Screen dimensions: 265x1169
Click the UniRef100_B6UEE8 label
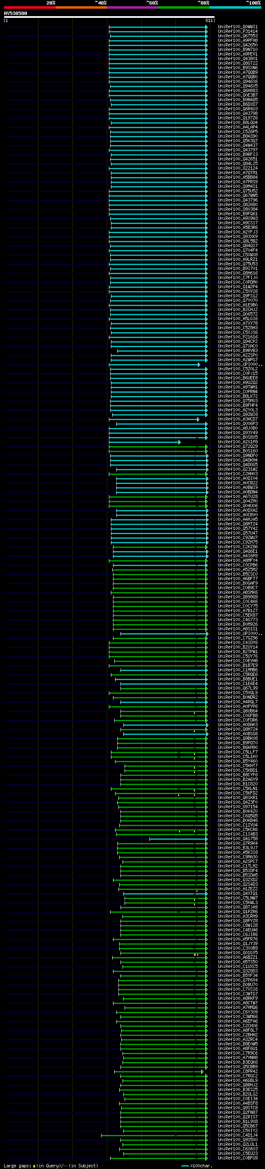(237, 378)
